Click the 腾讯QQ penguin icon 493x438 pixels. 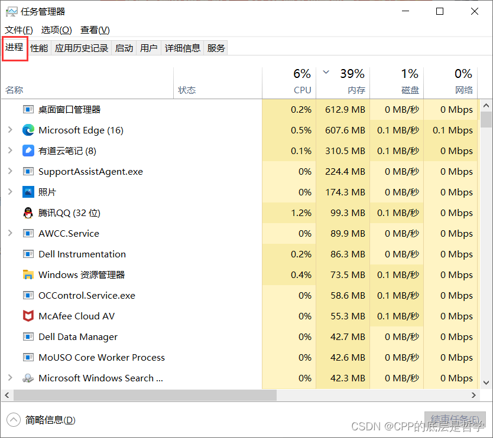click(28, 213)
